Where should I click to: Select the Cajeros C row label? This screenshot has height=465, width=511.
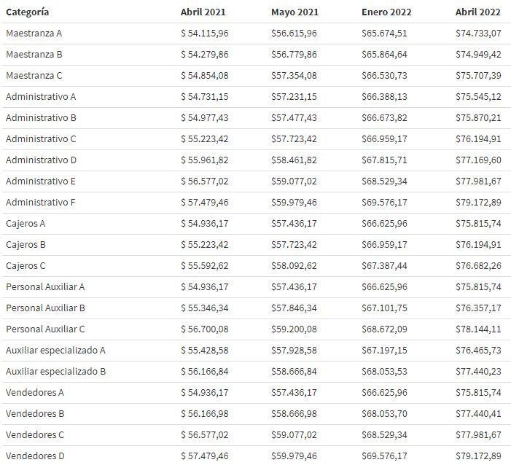(x=26, y=266)
